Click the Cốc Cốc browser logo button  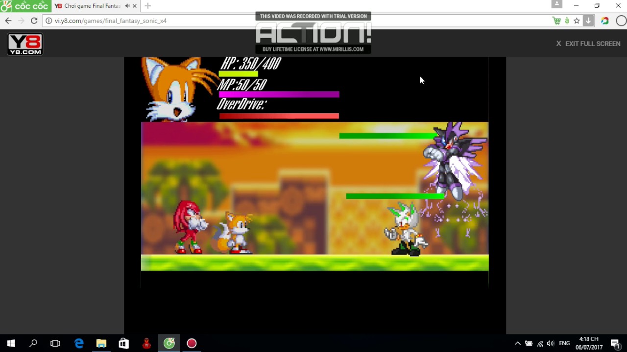[x=25, y=6]
